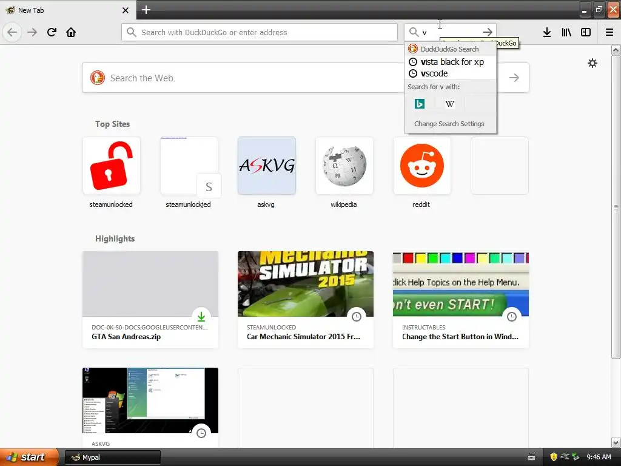The height and width of the screenshot is (466, 621).
Task: Open the ASKVG highlight thumbnail
Action: point(150,400)
